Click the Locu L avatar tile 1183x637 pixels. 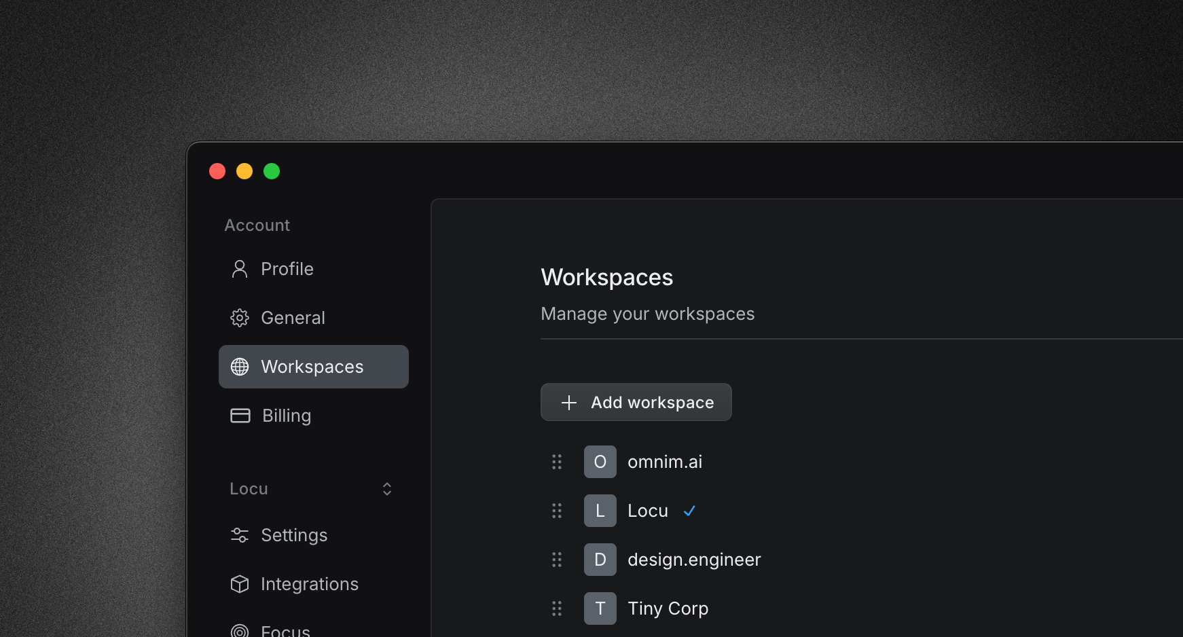click(600, 511)
